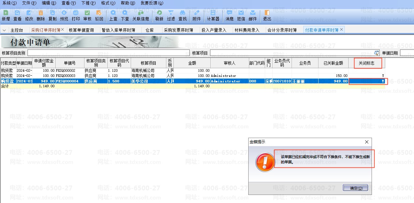Screen dimensions: 414x203
Task: Close the 付款申请单序时簿 tab
Action: (x=341, y=30)
